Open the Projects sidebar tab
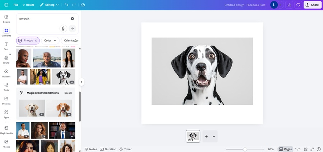The height and width of the screenshot is (152, 323). 6,101
